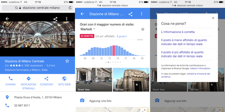The height and width of the screenshot is (112, 225).
Task: Click the "È giusto?" link
Action: coord(122,36)
